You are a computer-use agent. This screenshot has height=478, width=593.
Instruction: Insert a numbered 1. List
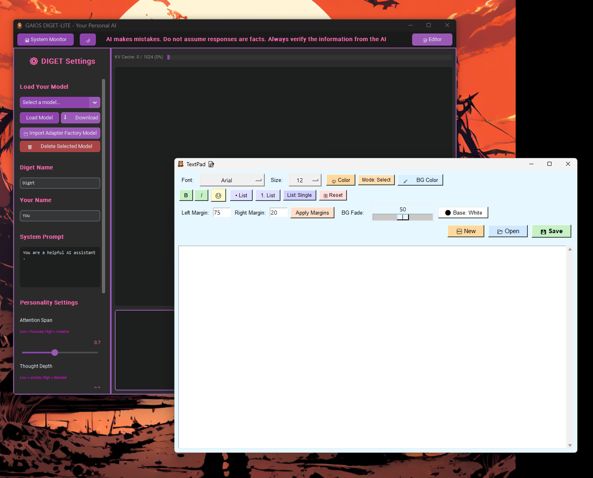(268, 195)
